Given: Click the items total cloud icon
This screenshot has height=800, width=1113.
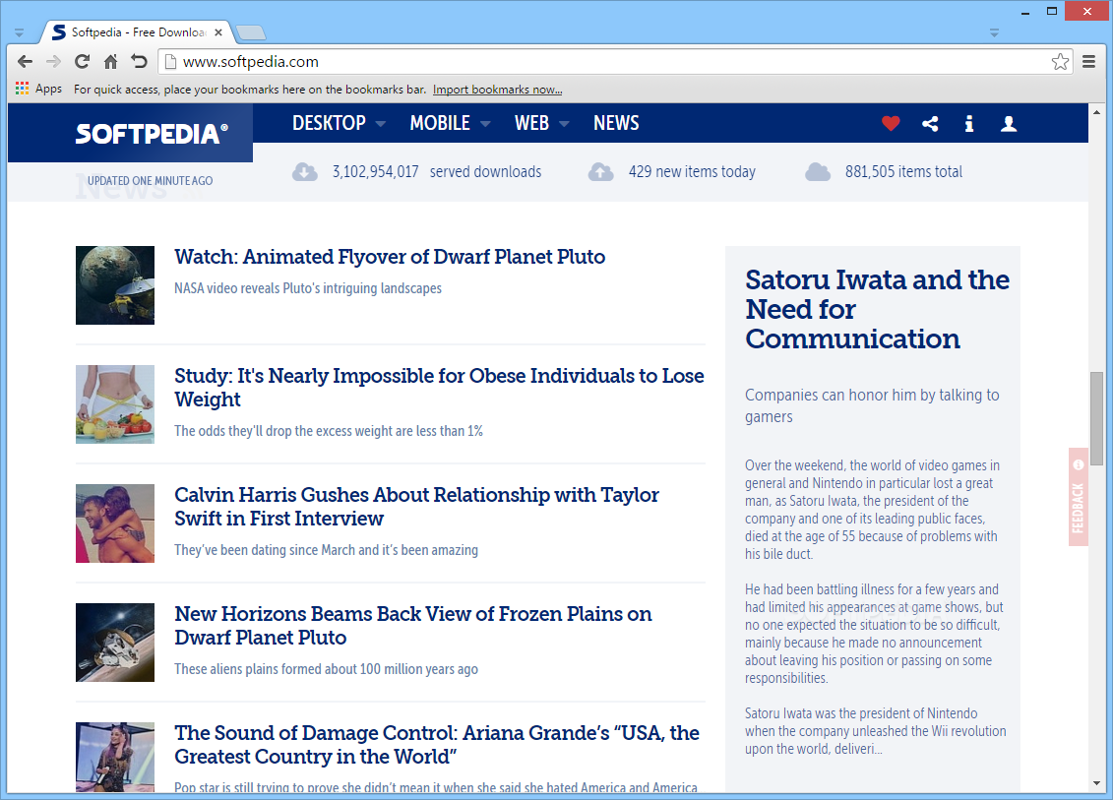Looking at the screenshot, I should tap(818, 172).
